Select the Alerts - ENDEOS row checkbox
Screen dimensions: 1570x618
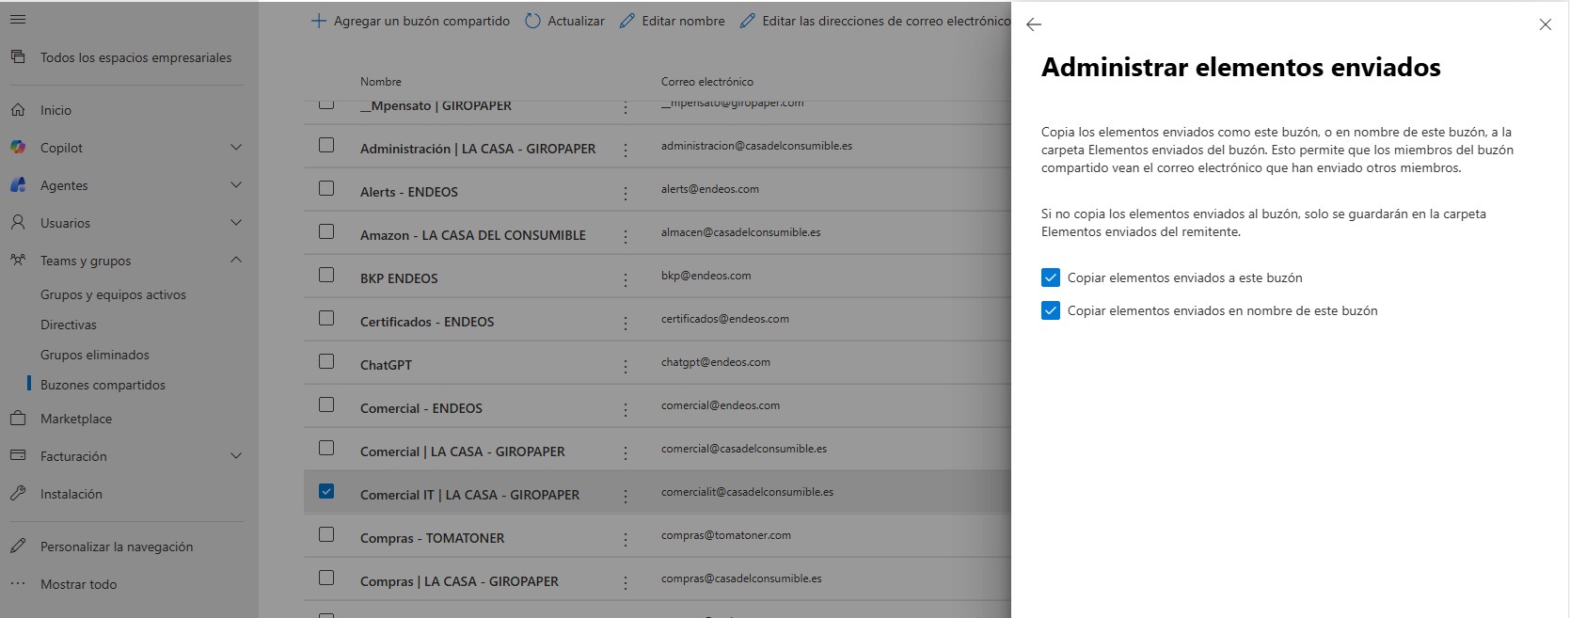click(x=326, y=188)
